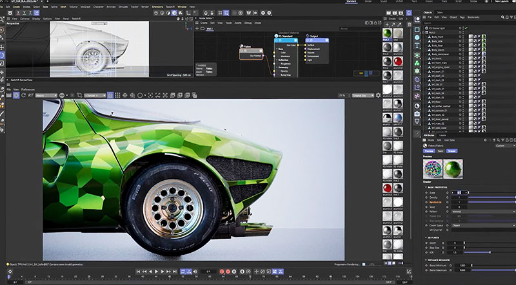The height and width of the screenshot is (285, 516).
Task: Click the crop region icon in RenderView
Action: click(x=79, y=95)
